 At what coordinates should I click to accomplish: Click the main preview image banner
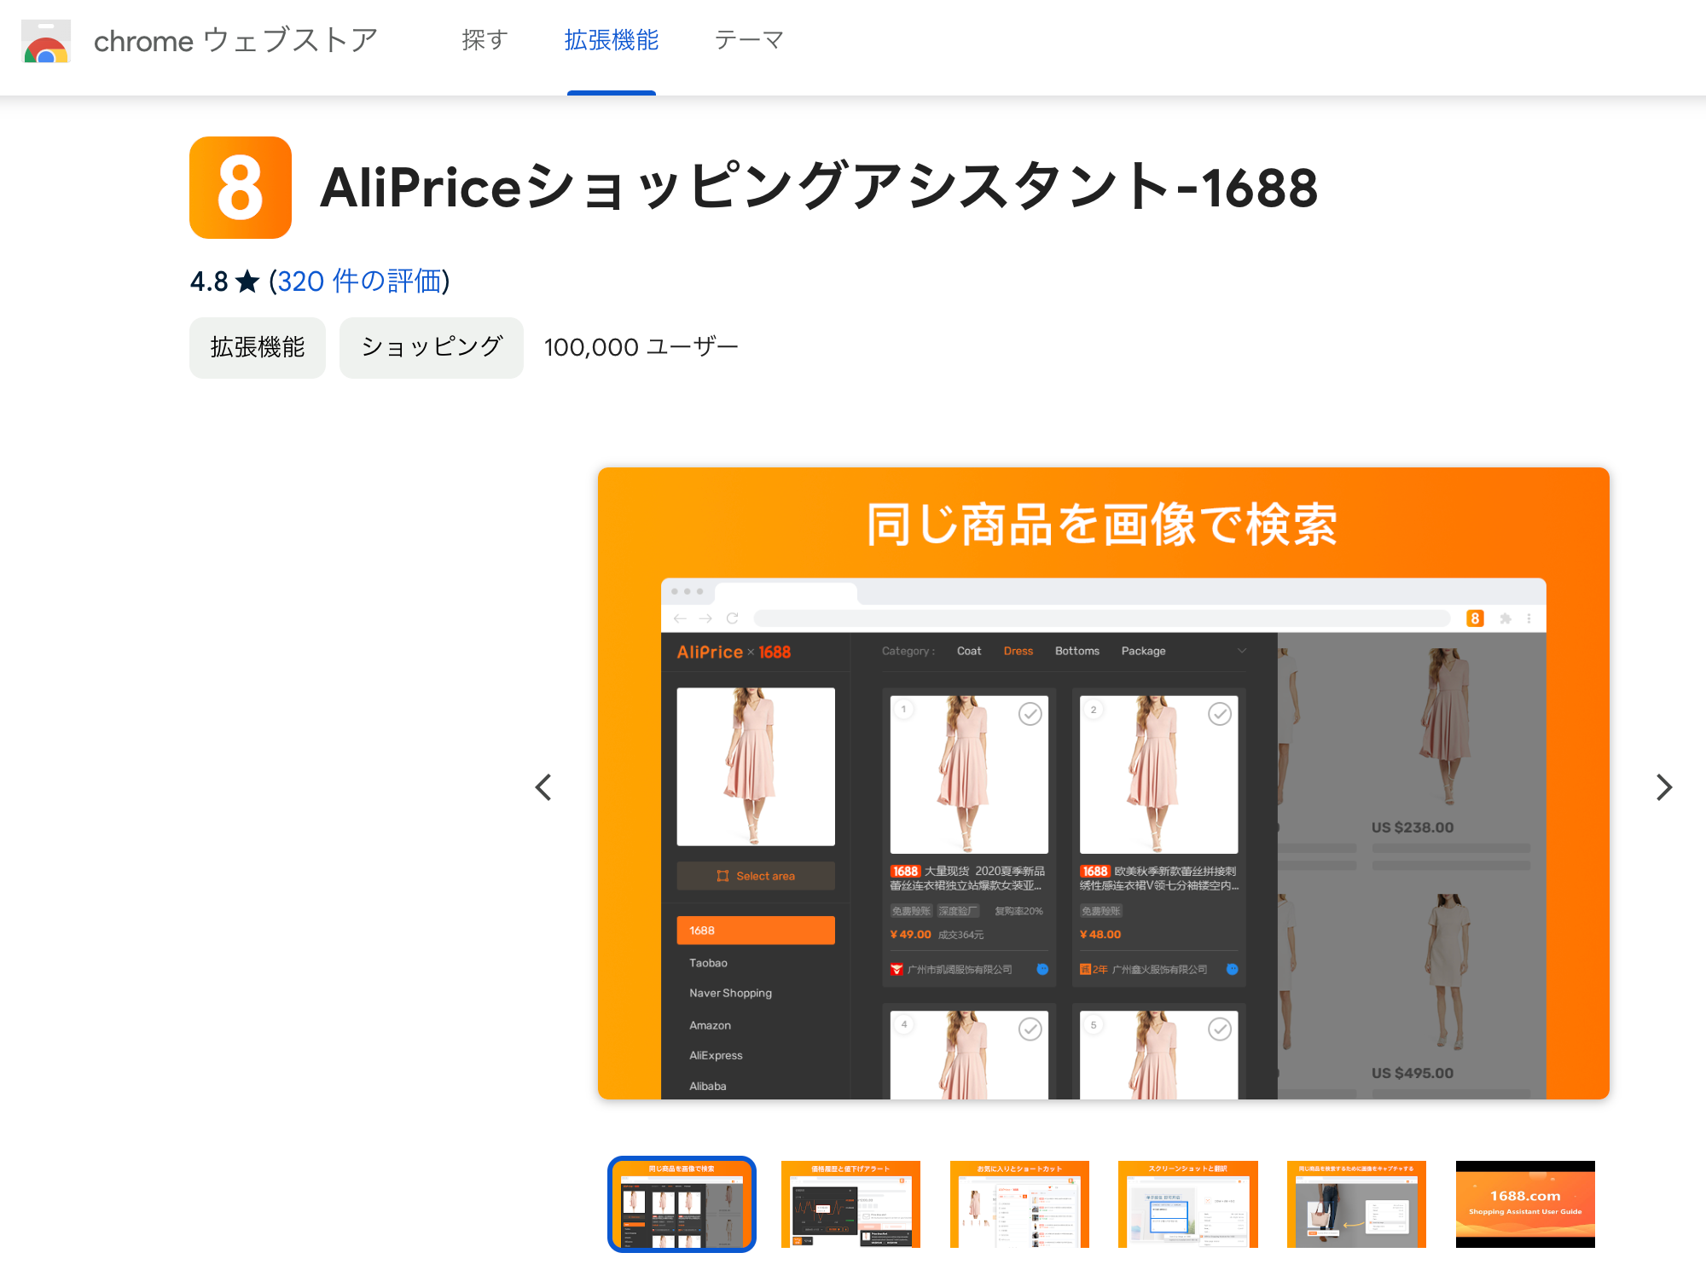click(x=1103, y=782)
